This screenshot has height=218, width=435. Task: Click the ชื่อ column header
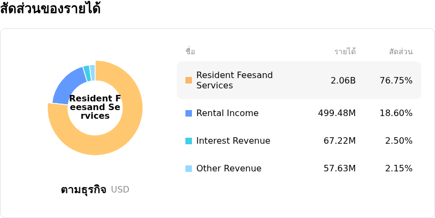(190, 52)
